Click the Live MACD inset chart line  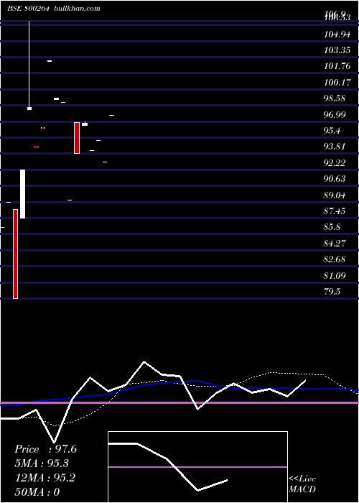[x=167, y=466]
